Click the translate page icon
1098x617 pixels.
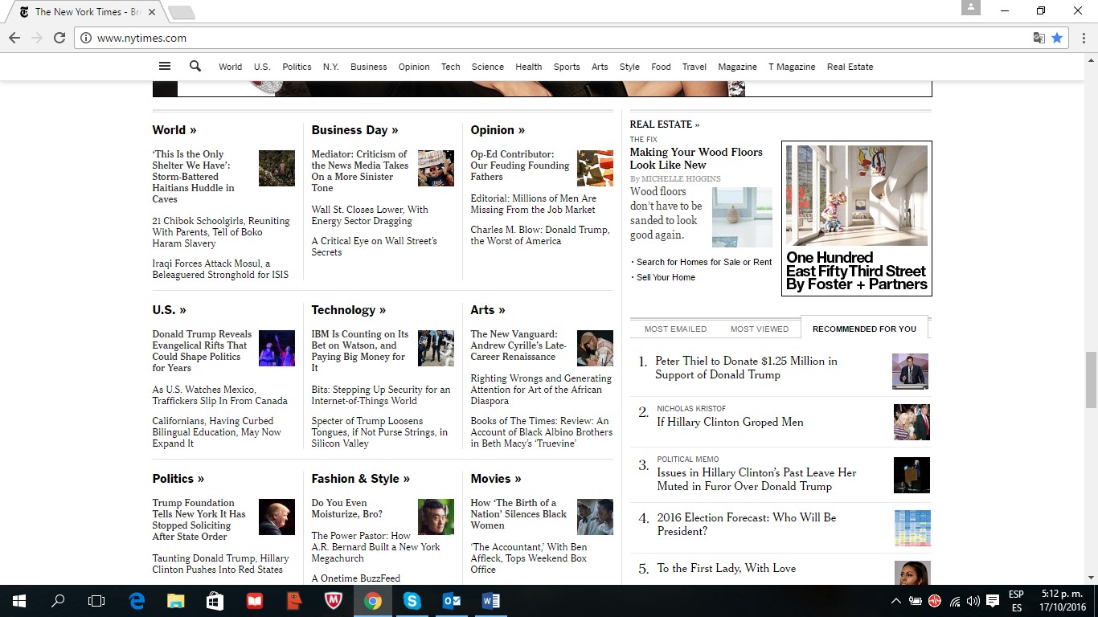point(1039,38)
